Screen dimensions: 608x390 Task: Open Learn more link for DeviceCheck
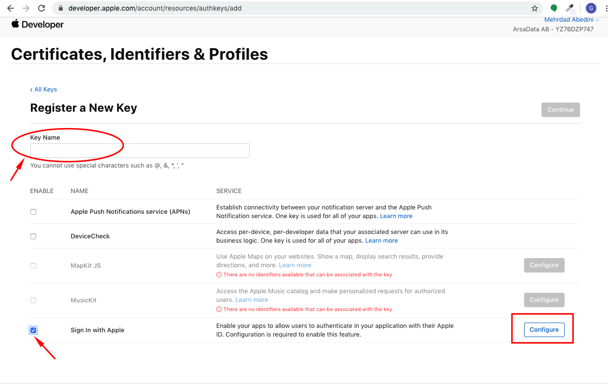coord(381,241)
